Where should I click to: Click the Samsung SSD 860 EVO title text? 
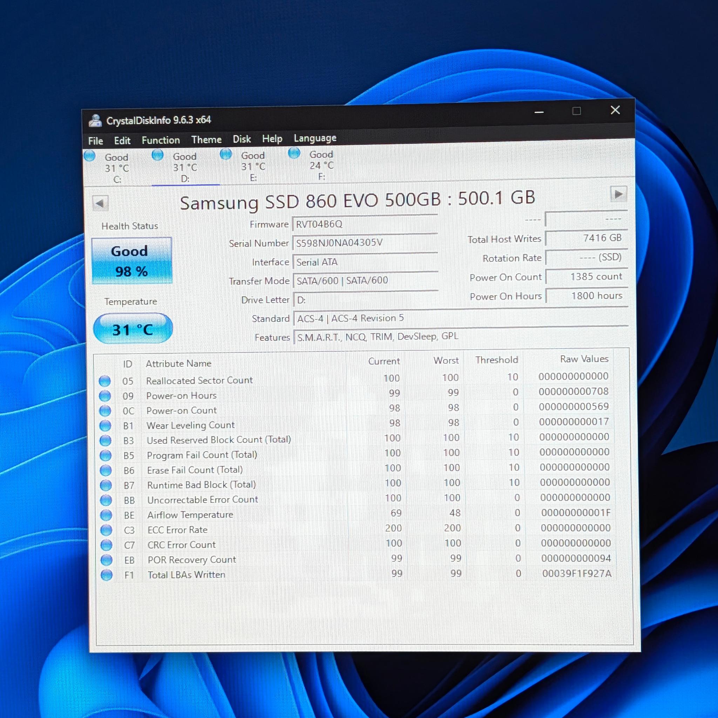pyautogui.click(x=358, y=200)
